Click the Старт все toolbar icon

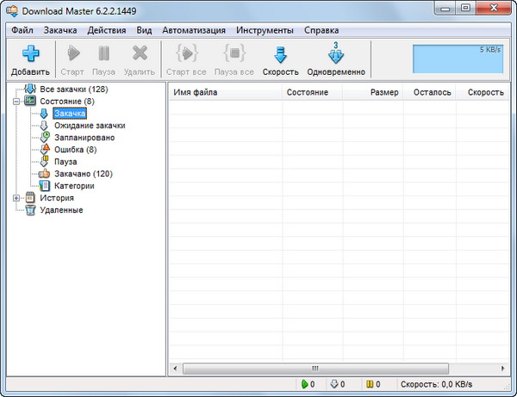[185, 53]
